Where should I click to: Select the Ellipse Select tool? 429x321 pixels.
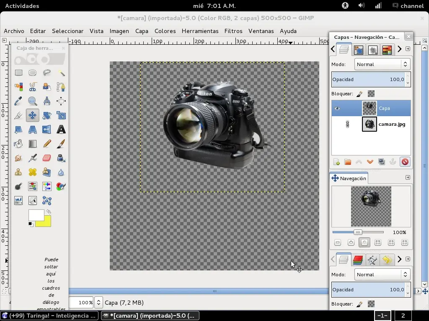[33, 73]
